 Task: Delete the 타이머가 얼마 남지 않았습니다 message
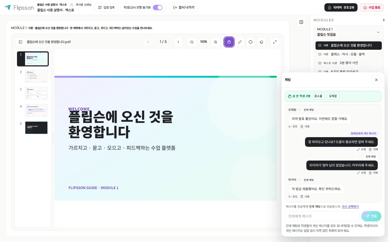tap(373, 173)
